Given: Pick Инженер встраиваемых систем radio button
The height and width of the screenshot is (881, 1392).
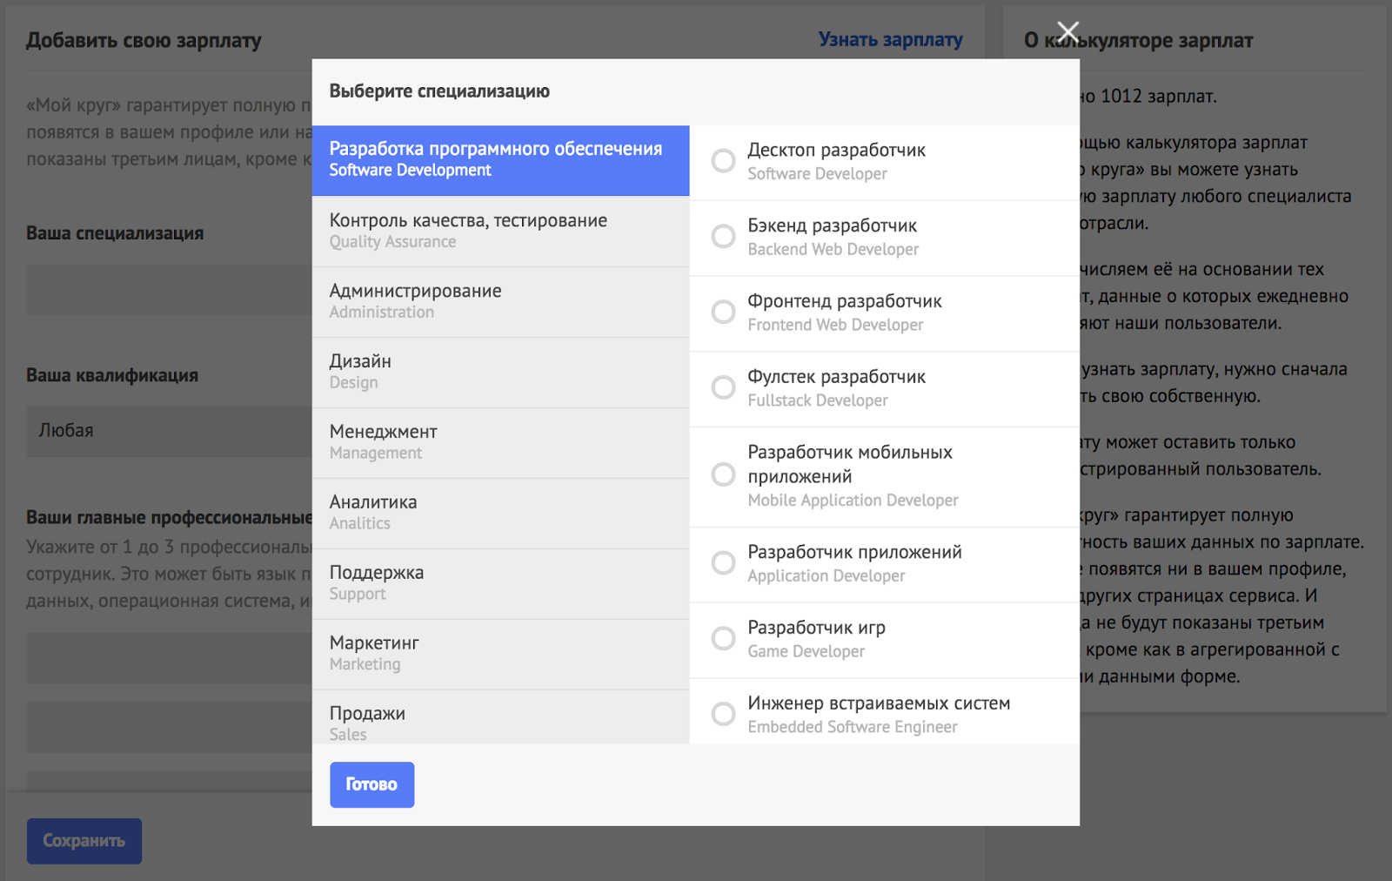Looking at the screenshot, I should pyautogui.click(x=723, y=714).
